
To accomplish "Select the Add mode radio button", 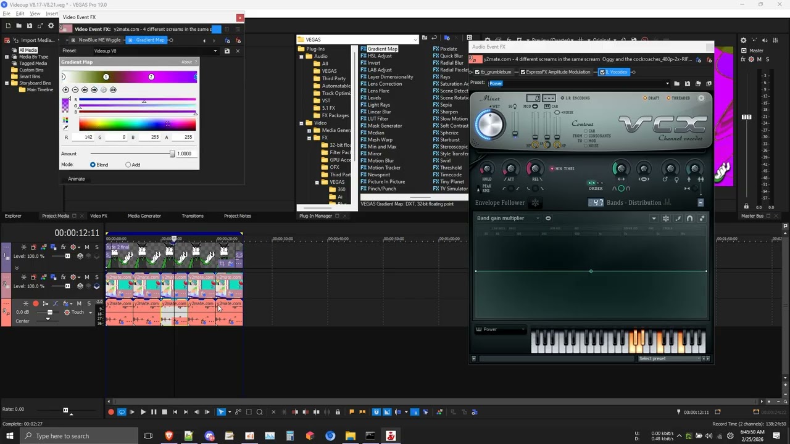I will (128, 165).
